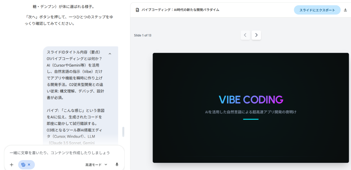This screenshot has width=351, height=170.
Task: Advance to the next slide arrow
Action: [256, 35]
